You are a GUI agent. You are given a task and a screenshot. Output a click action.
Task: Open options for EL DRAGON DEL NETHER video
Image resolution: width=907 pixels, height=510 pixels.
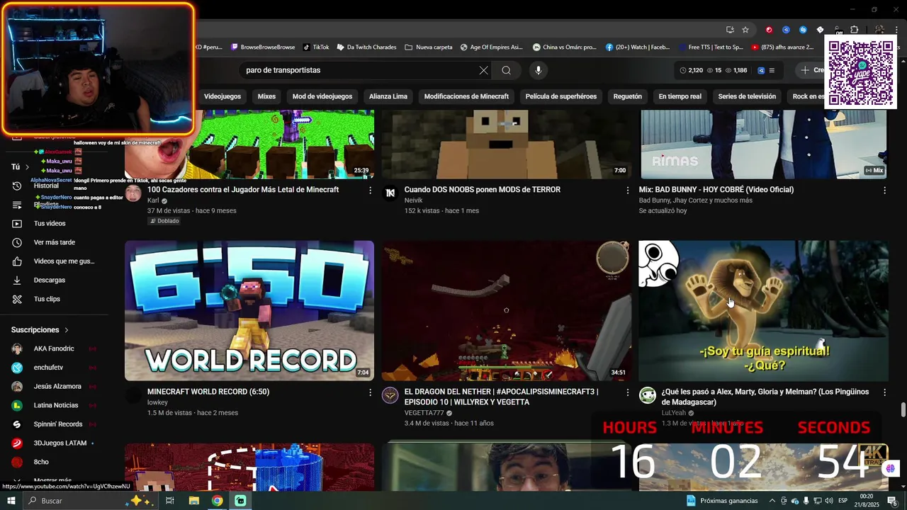click(x=627, y=392)
